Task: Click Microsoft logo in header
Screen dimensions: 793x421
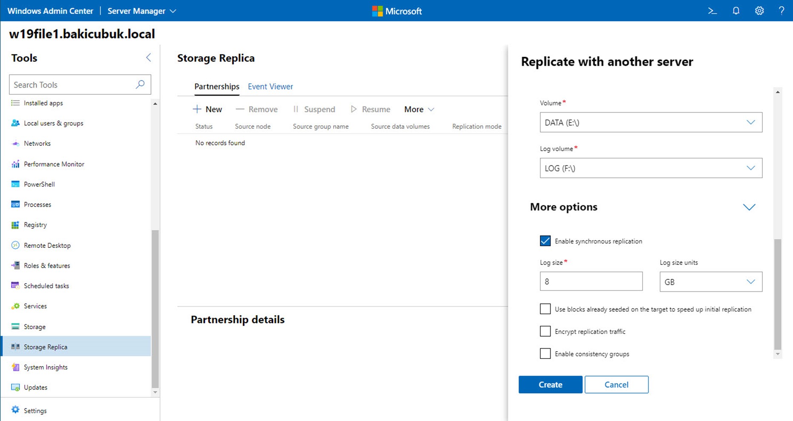Action: click(x=397, y=11)
